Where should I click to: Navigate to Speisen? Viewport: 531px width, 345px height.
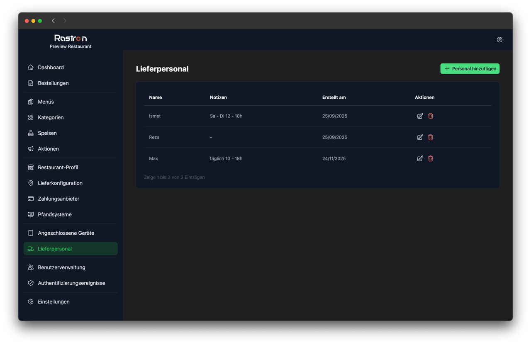click(47, 134)
